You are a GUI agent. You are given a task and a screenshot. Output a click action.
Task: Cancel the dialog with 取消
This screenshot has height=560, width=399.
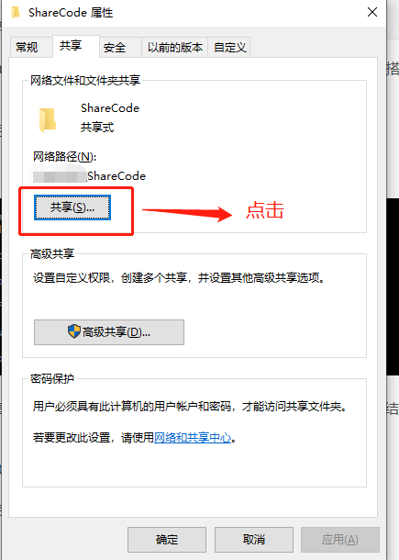(x=254, y=539)
